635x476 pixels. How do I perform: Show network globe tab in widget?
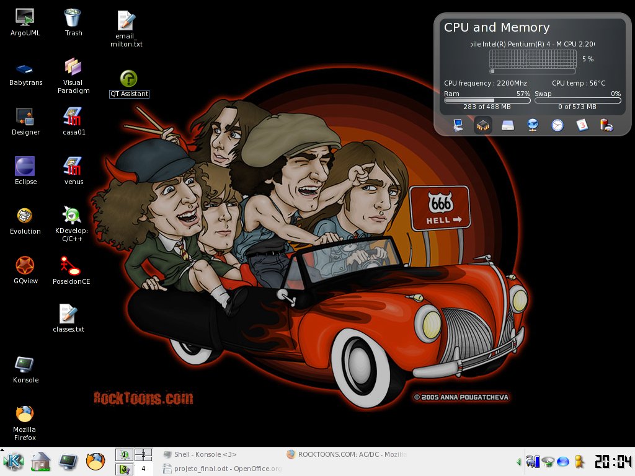[533, 125]
